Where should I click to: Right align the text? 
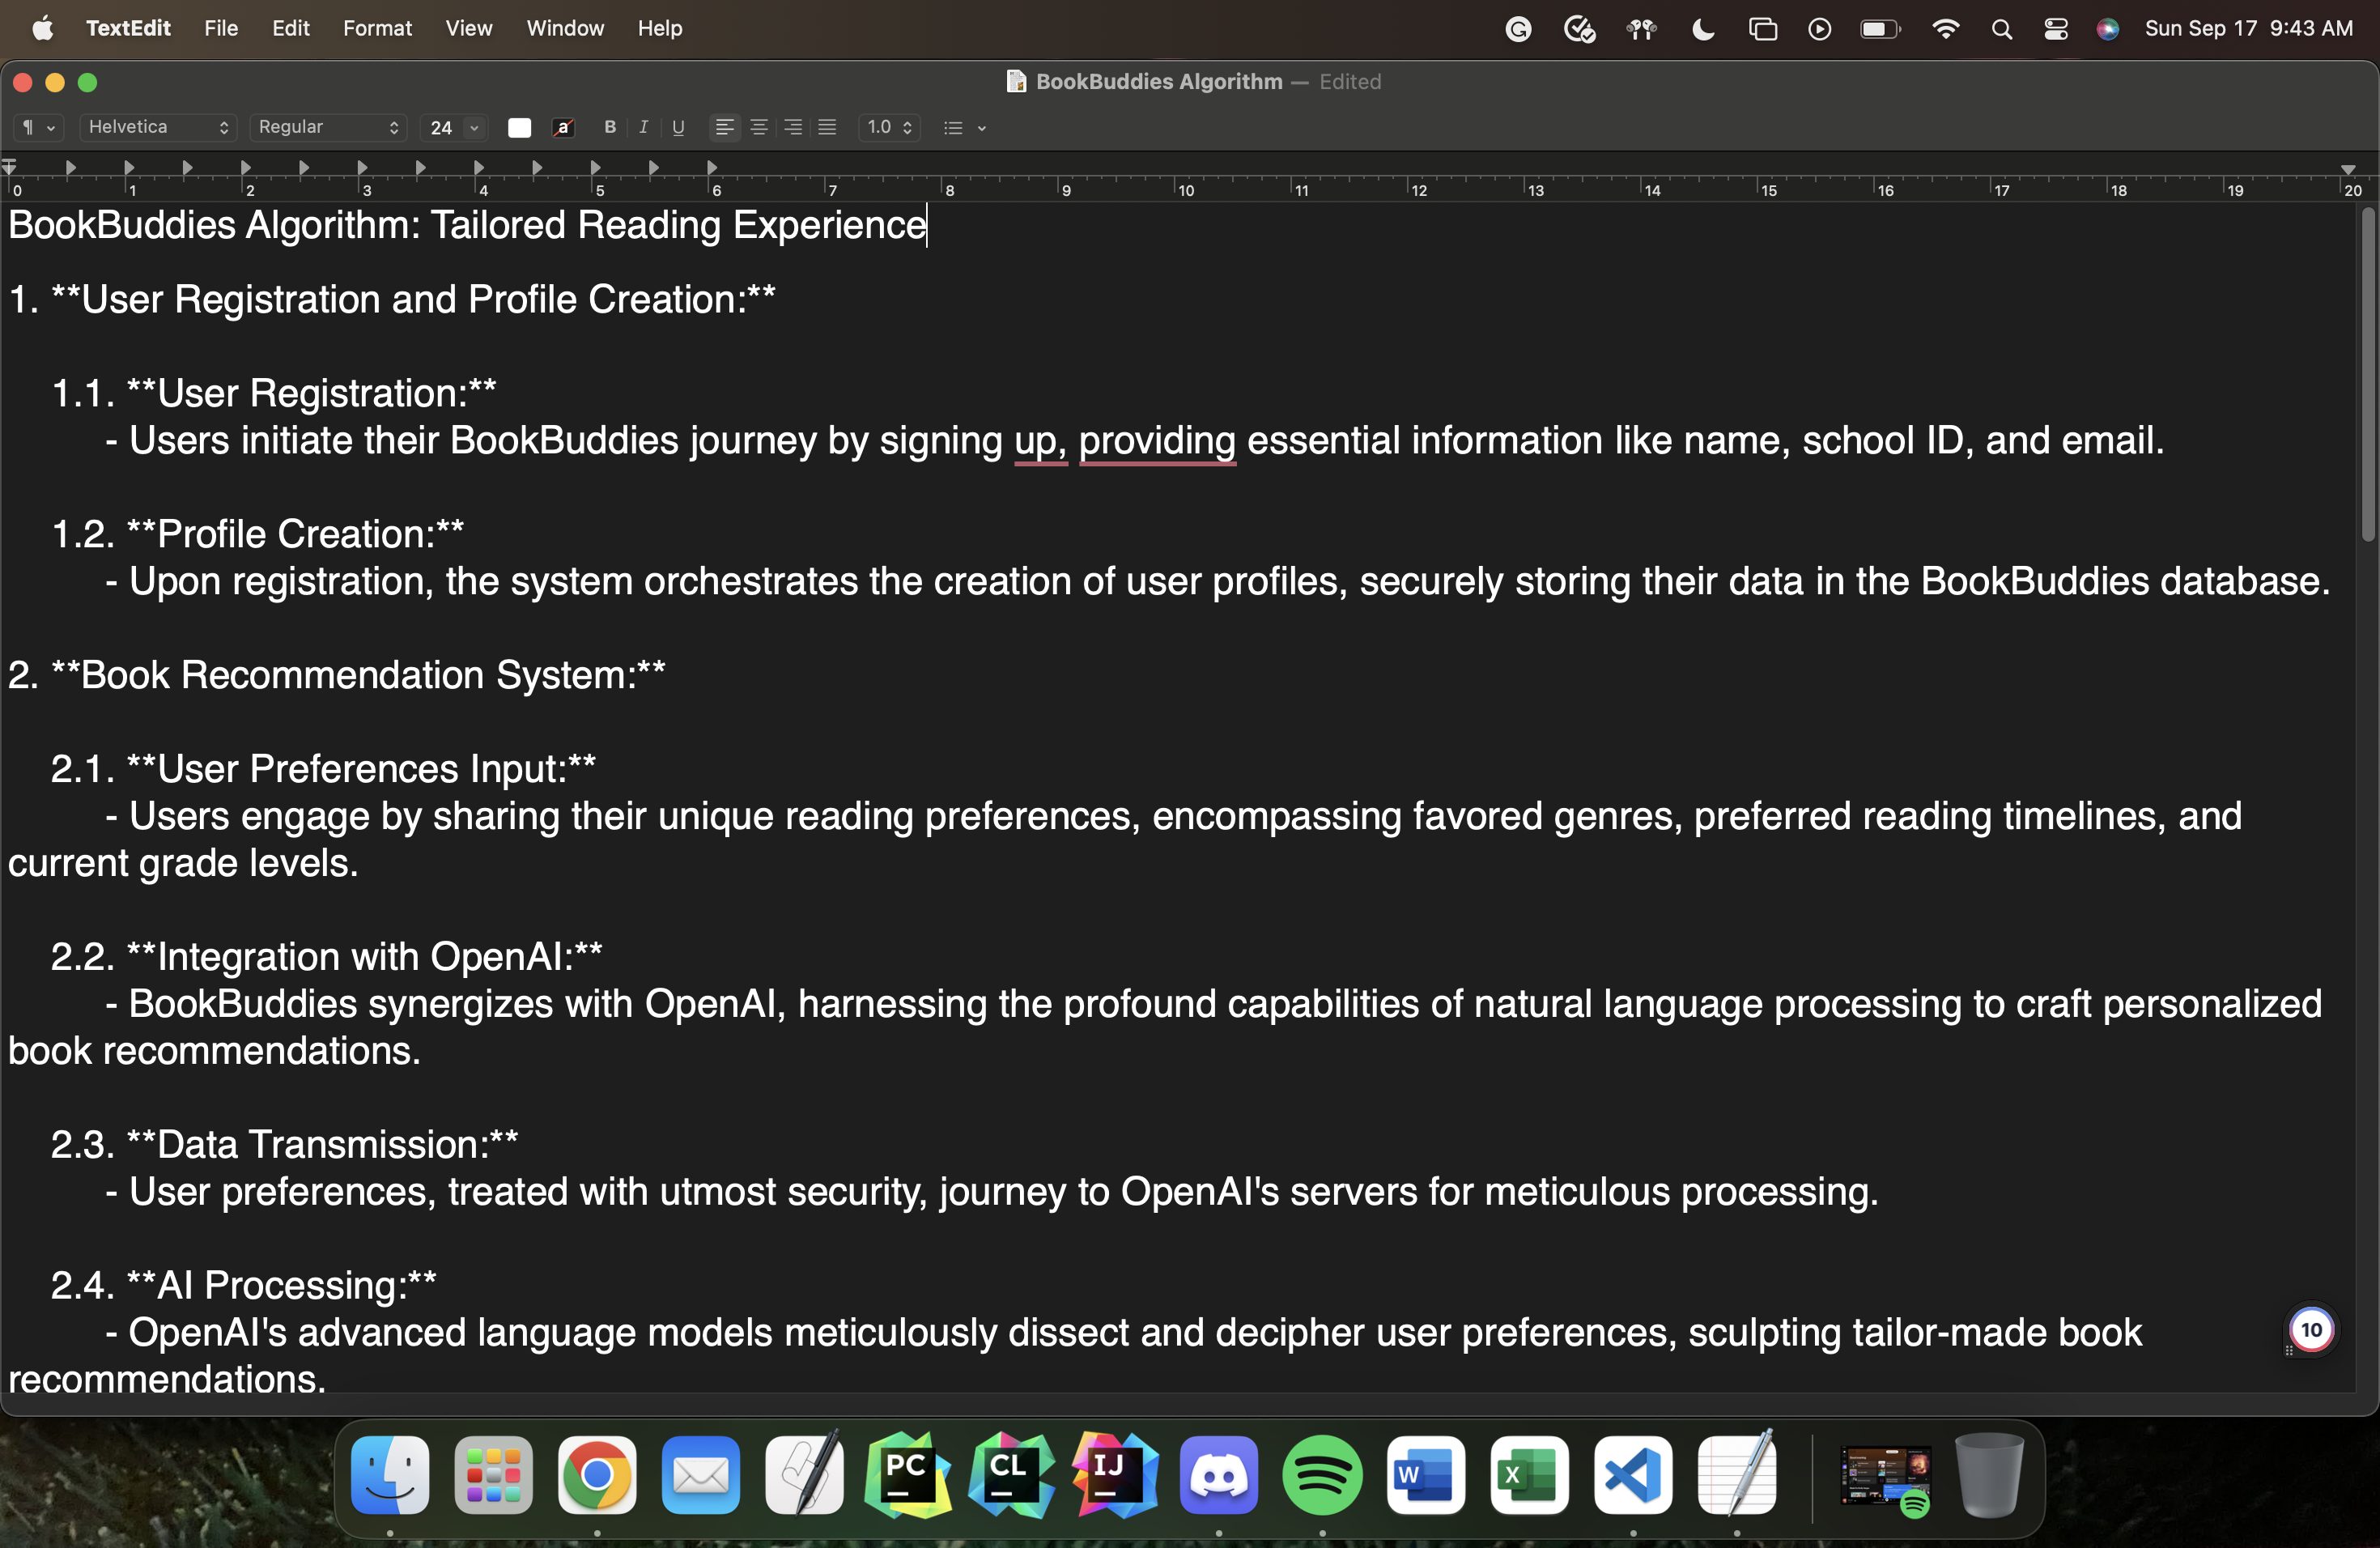[792, 128]
